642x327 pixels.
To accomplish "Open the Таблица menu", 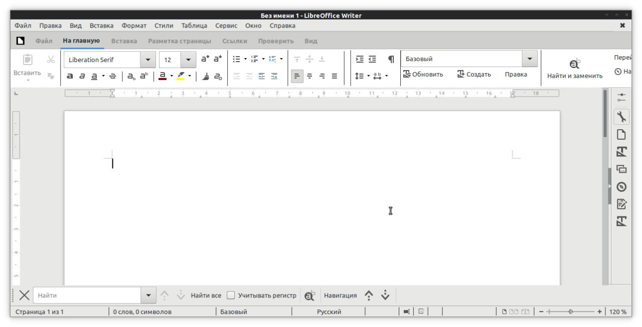I will click(x=194, y=26).
